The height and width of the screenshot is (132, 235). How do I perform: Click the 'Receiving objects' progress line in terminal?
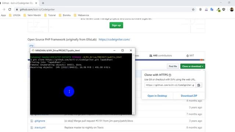click(x=70, y=67)
